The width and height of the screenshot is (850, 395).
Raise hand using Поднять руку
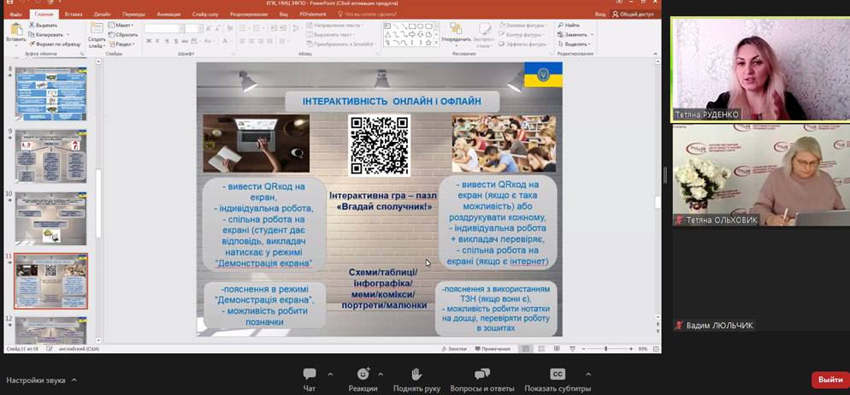click(x=416, y=379)
